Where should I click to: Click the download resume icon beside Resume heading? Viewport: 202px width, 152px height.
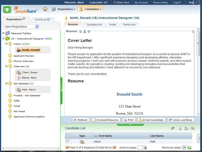[x=85, y=31]
